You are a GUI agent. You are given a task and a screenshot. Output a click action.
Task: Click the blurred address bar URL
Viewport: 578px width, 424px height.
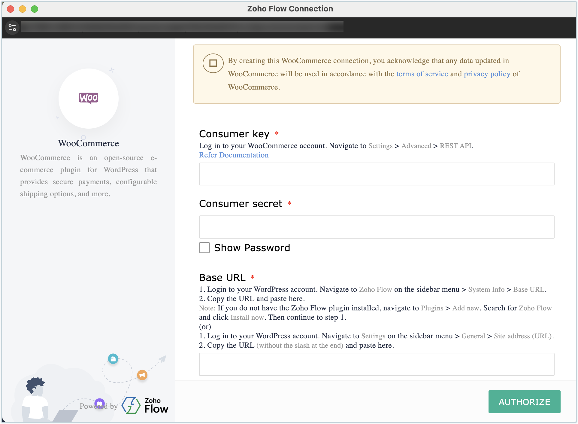[x=182, y=26]
